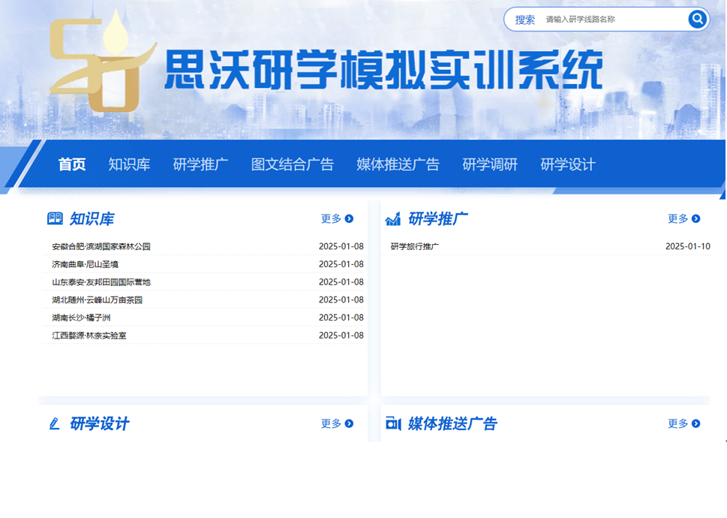This screenshot has width=727, height=518.
Task: Click the 研学设计 pencil icon
Action: [54, 424]
